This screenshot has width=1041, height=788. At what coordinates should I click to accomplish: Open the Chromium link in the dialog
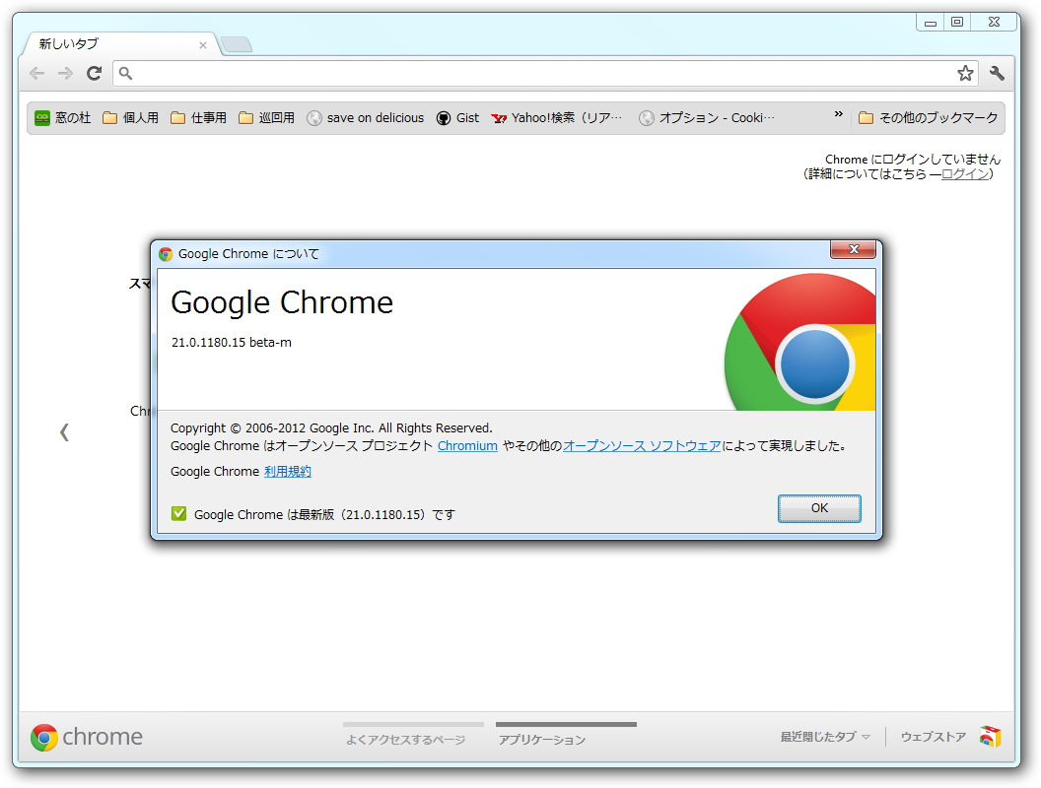pyautogui.click(x=467, y=445)
